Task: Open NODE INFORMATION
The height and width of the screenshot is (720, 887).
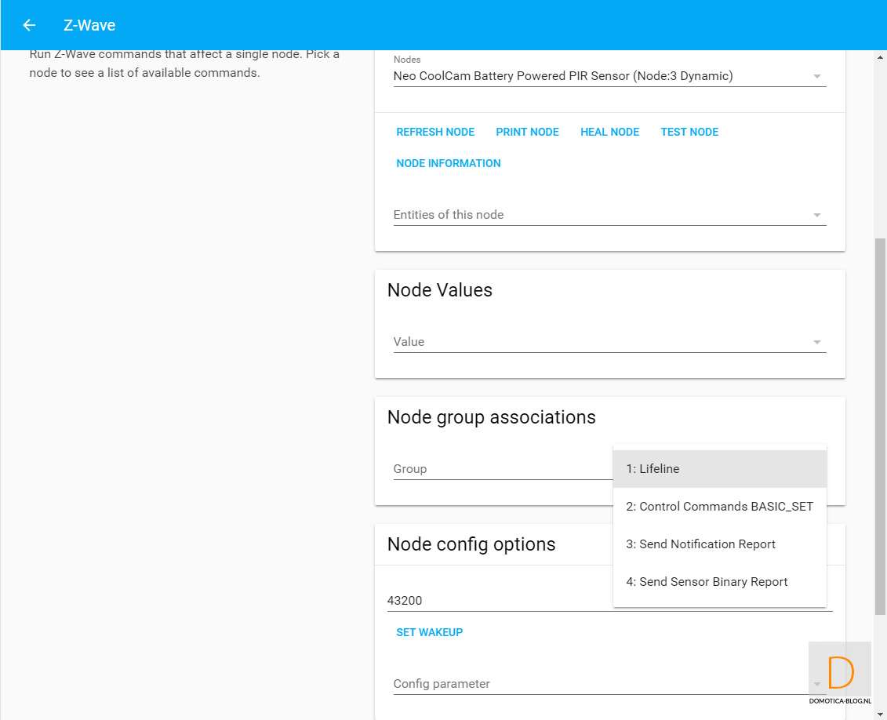Action: pos(448,163)
